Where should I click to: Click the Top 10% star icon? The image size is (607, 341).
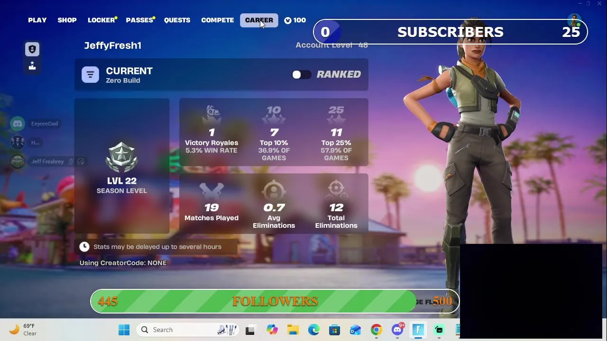(x=274, y=116)
